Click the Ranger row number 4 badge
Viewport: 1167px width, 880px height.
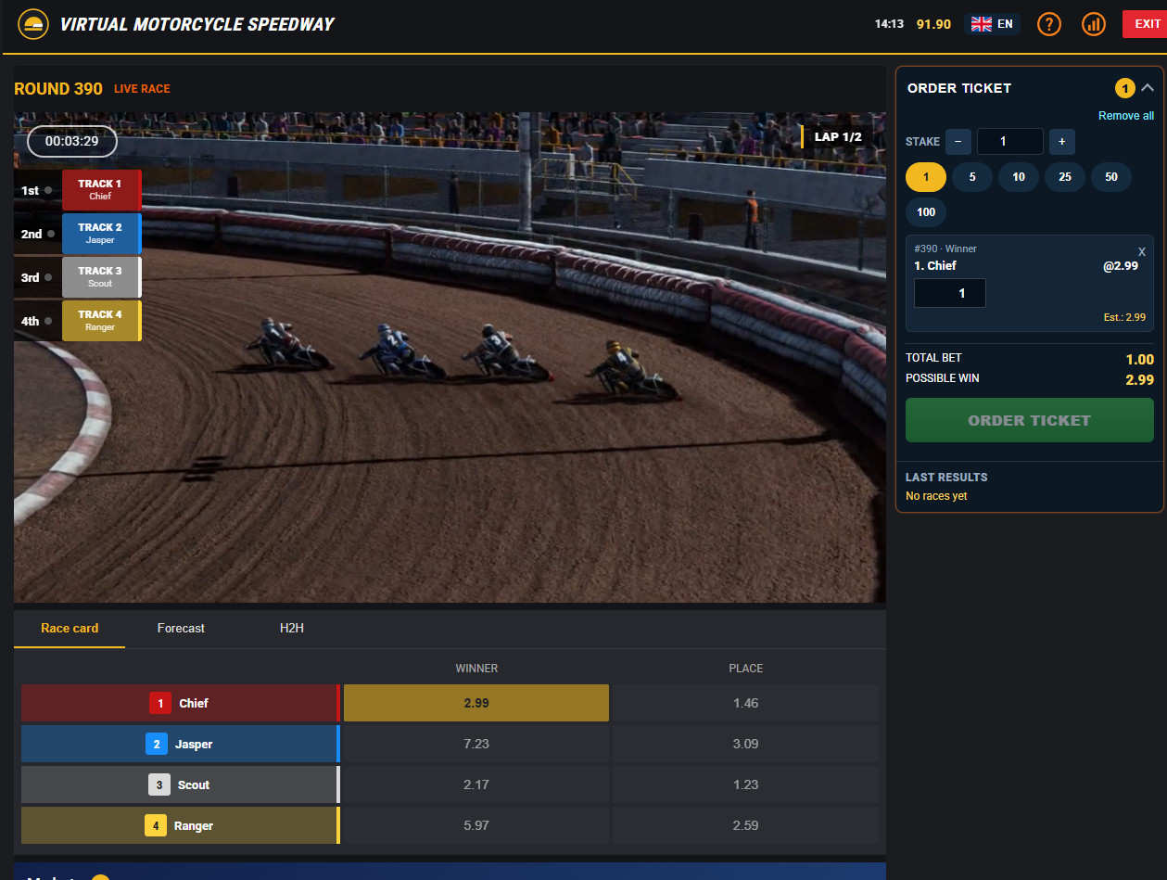coord(156,825)
